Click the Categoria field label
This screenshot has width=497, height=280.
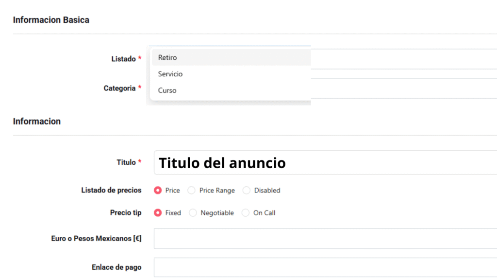pyautogui.click(x=119, y=88)
